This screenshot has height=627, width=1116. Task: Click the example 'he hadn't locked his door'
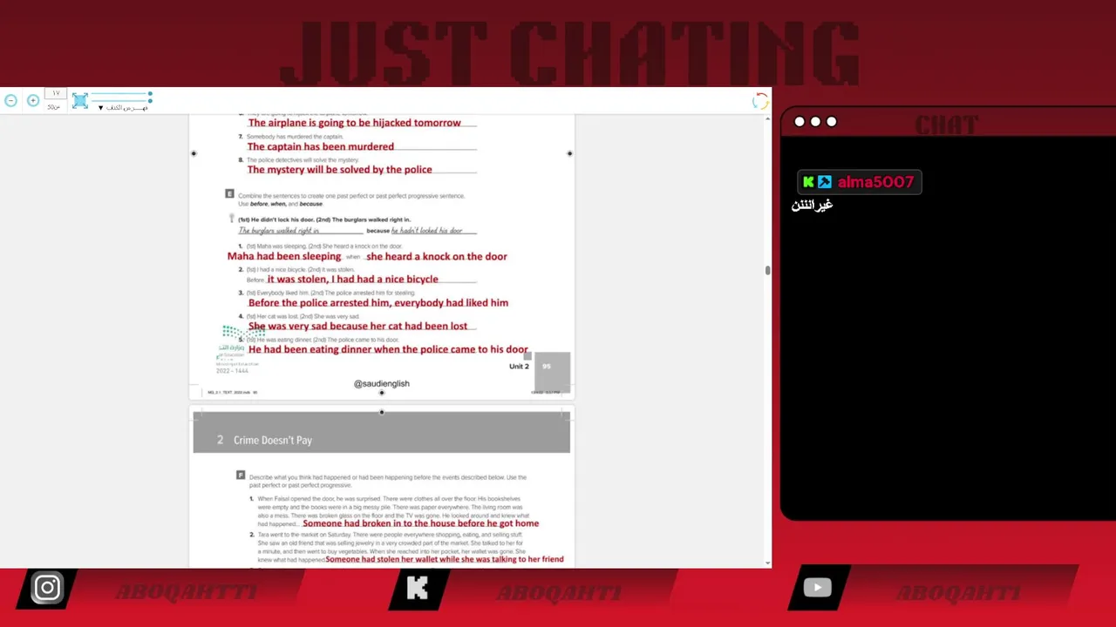[x=426, y=231]
